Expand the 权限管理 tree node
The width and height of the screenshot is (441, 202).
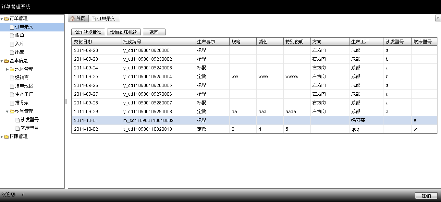click(x=2, y=137)
